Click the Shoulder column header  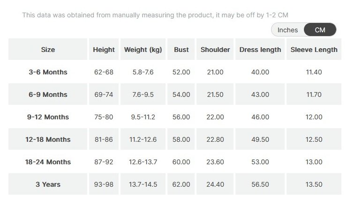tap(215, 50)
